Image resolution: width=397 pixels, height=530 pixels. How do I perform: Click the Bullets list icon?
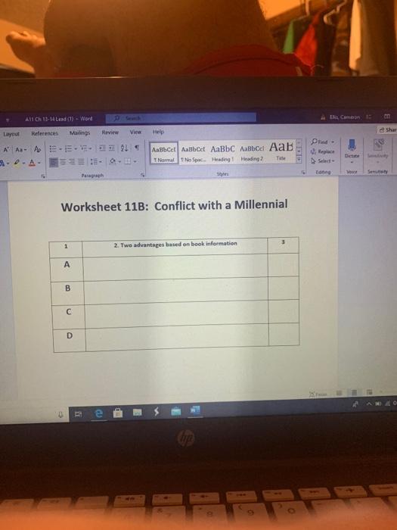click(x=52, y=148)
